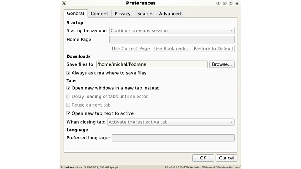This screenshot has width=301, height=169.
Task: Click the Cancel button
Action: (226, 158)
